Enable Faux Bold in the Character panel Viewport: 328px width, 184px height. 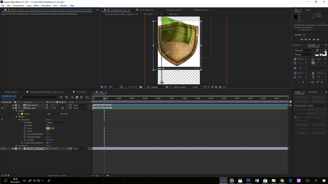(299, 82)
